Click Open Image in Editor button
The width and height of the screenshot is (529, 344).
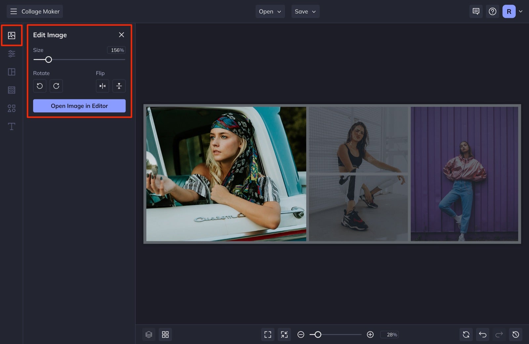coord(79,106)
